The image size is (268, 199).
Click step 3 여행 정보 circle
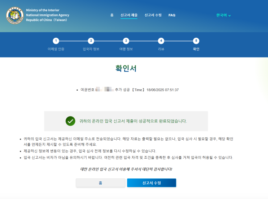pyautogui.click(x=126, y=41)
